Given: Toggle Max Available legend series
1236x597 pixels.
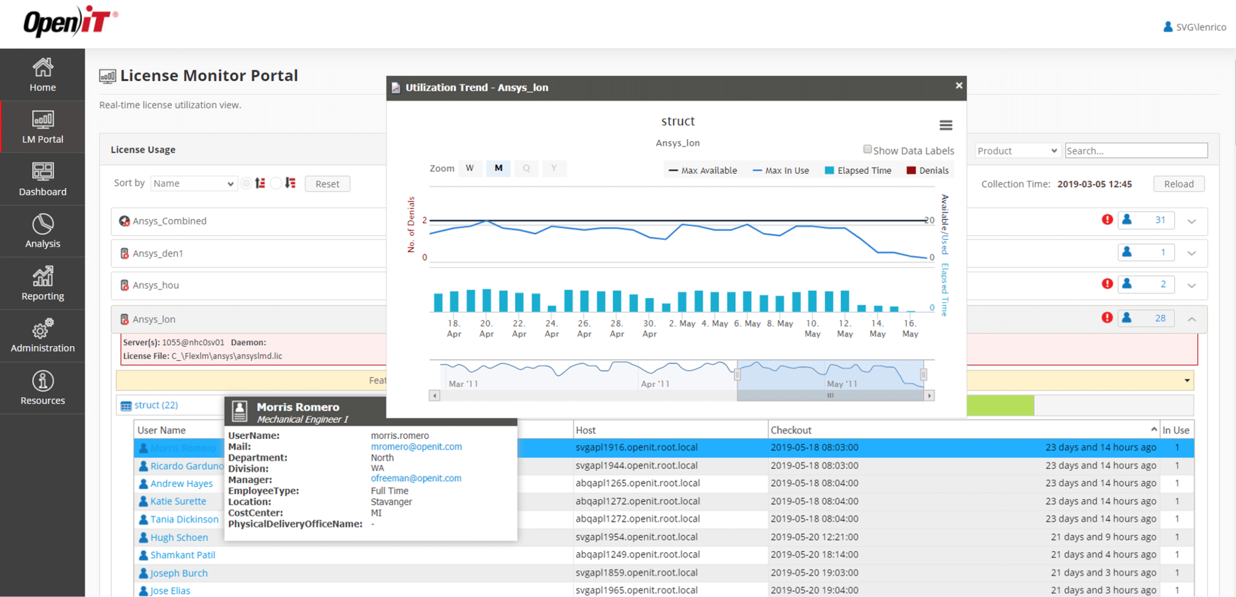Looking at the screenshot, I should [x=702, y=170].
